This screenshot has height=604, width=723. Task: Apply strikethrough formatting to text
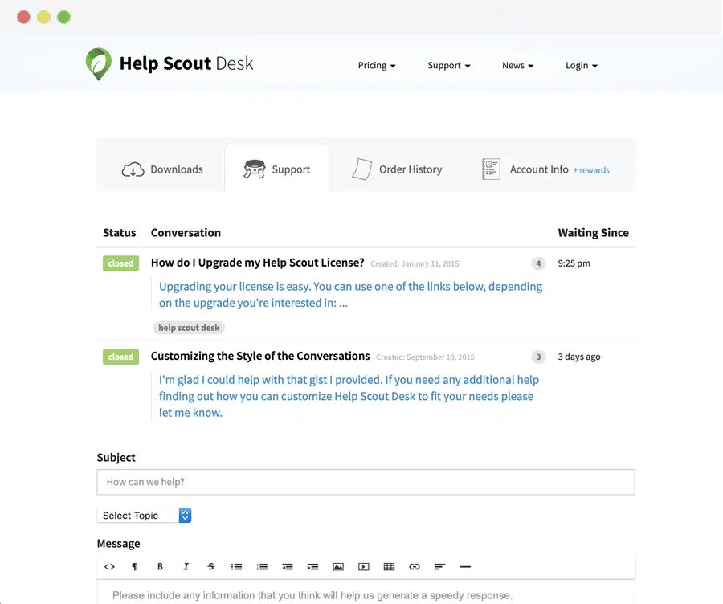[211, 567]
